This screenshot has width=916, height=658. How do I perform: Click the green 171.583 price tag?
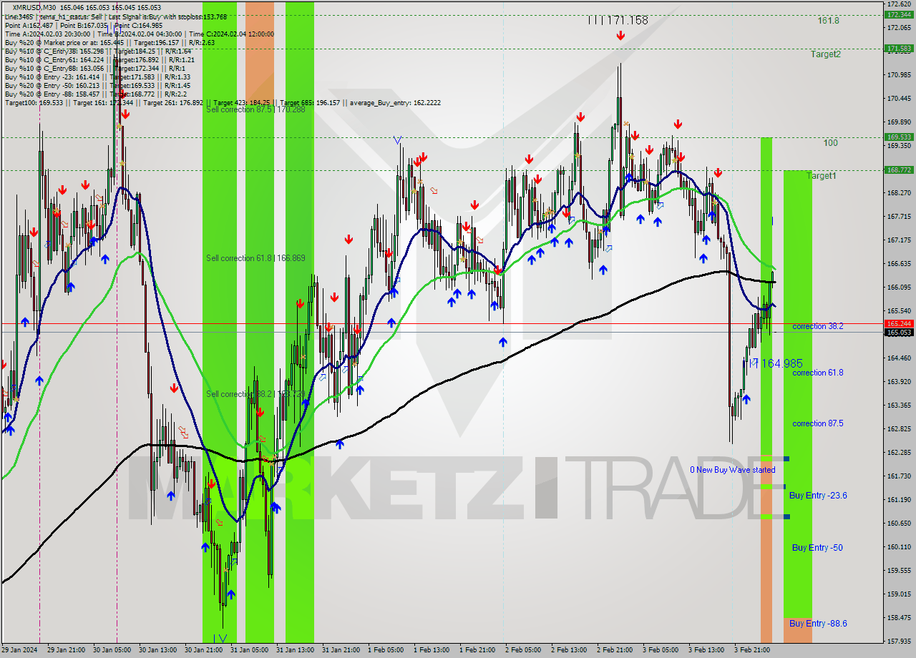coord(899,49)
